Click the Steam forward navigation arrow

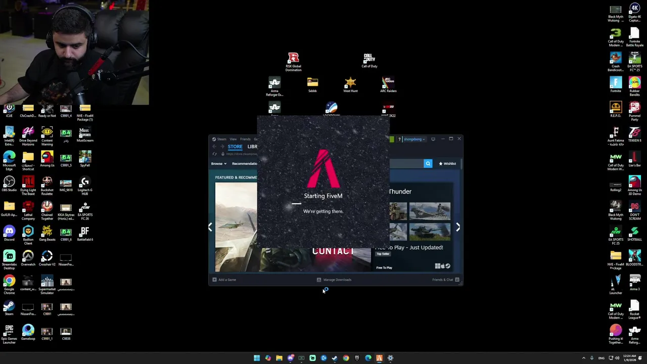(222, 147)
